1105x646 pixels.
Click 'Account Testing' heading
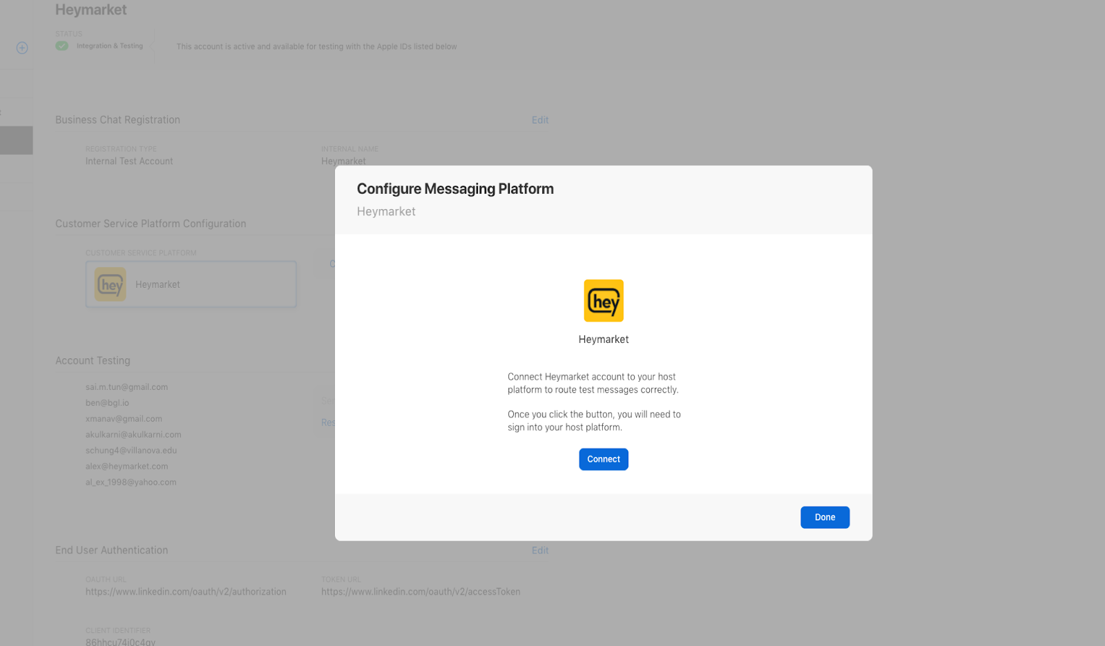coord(93,360)
